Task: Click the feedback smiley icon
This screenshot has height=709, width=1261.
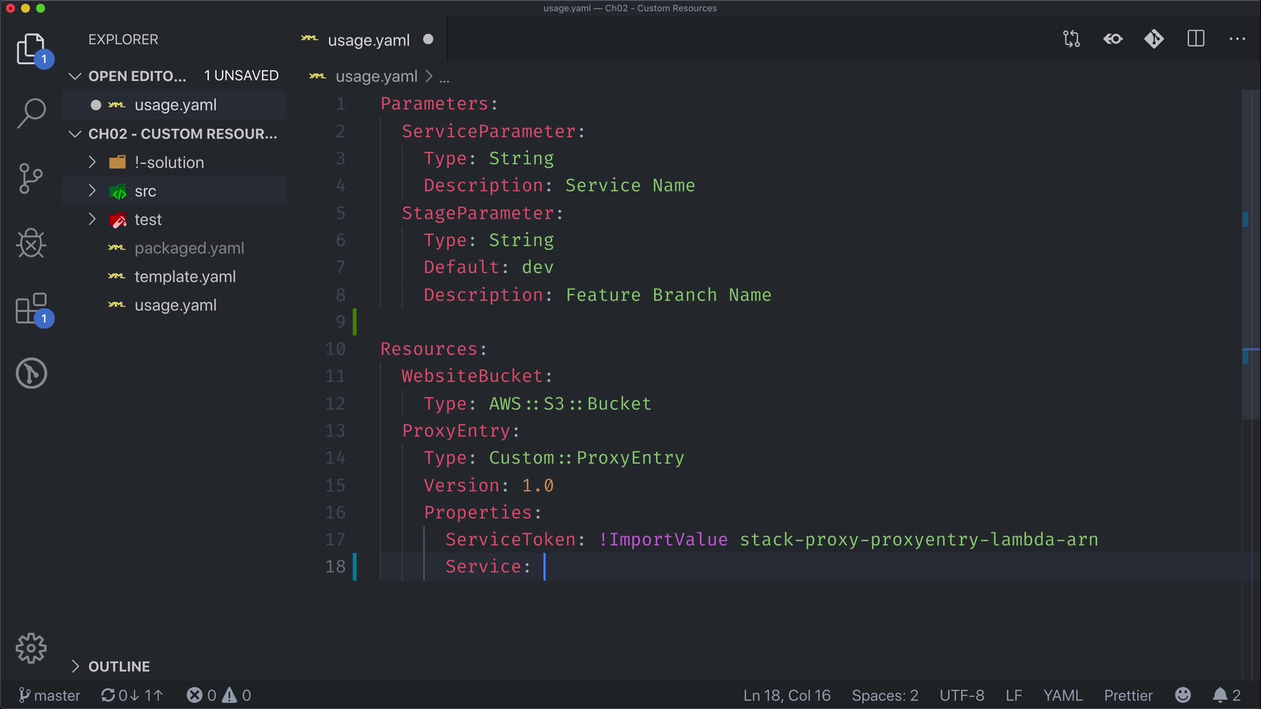Action: [x=1183, y=695]
